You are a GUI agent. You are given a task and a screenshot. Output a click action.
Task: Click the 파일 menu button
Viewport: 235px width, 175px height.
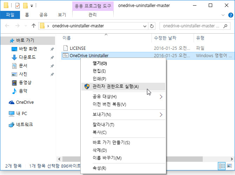click(x=10, y=15)
